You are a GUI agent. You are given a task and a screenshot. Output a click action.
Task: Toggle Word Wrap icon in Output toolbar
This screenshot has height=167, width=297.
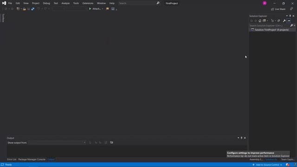(x=111, y=142)
